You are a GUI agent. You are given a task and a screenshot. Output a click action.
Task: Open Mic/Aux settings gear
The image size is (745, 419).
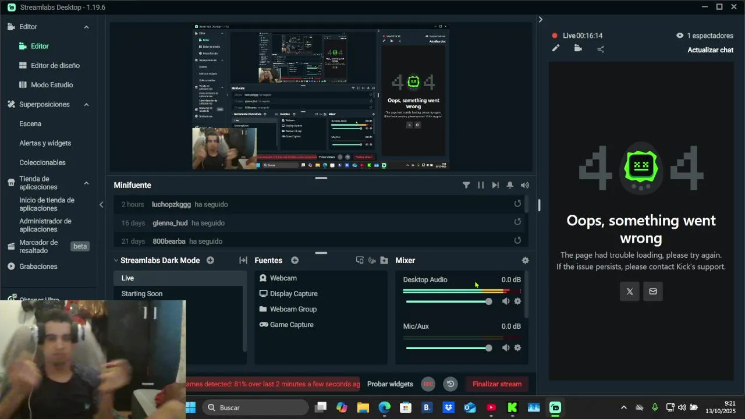click(517, 348)
